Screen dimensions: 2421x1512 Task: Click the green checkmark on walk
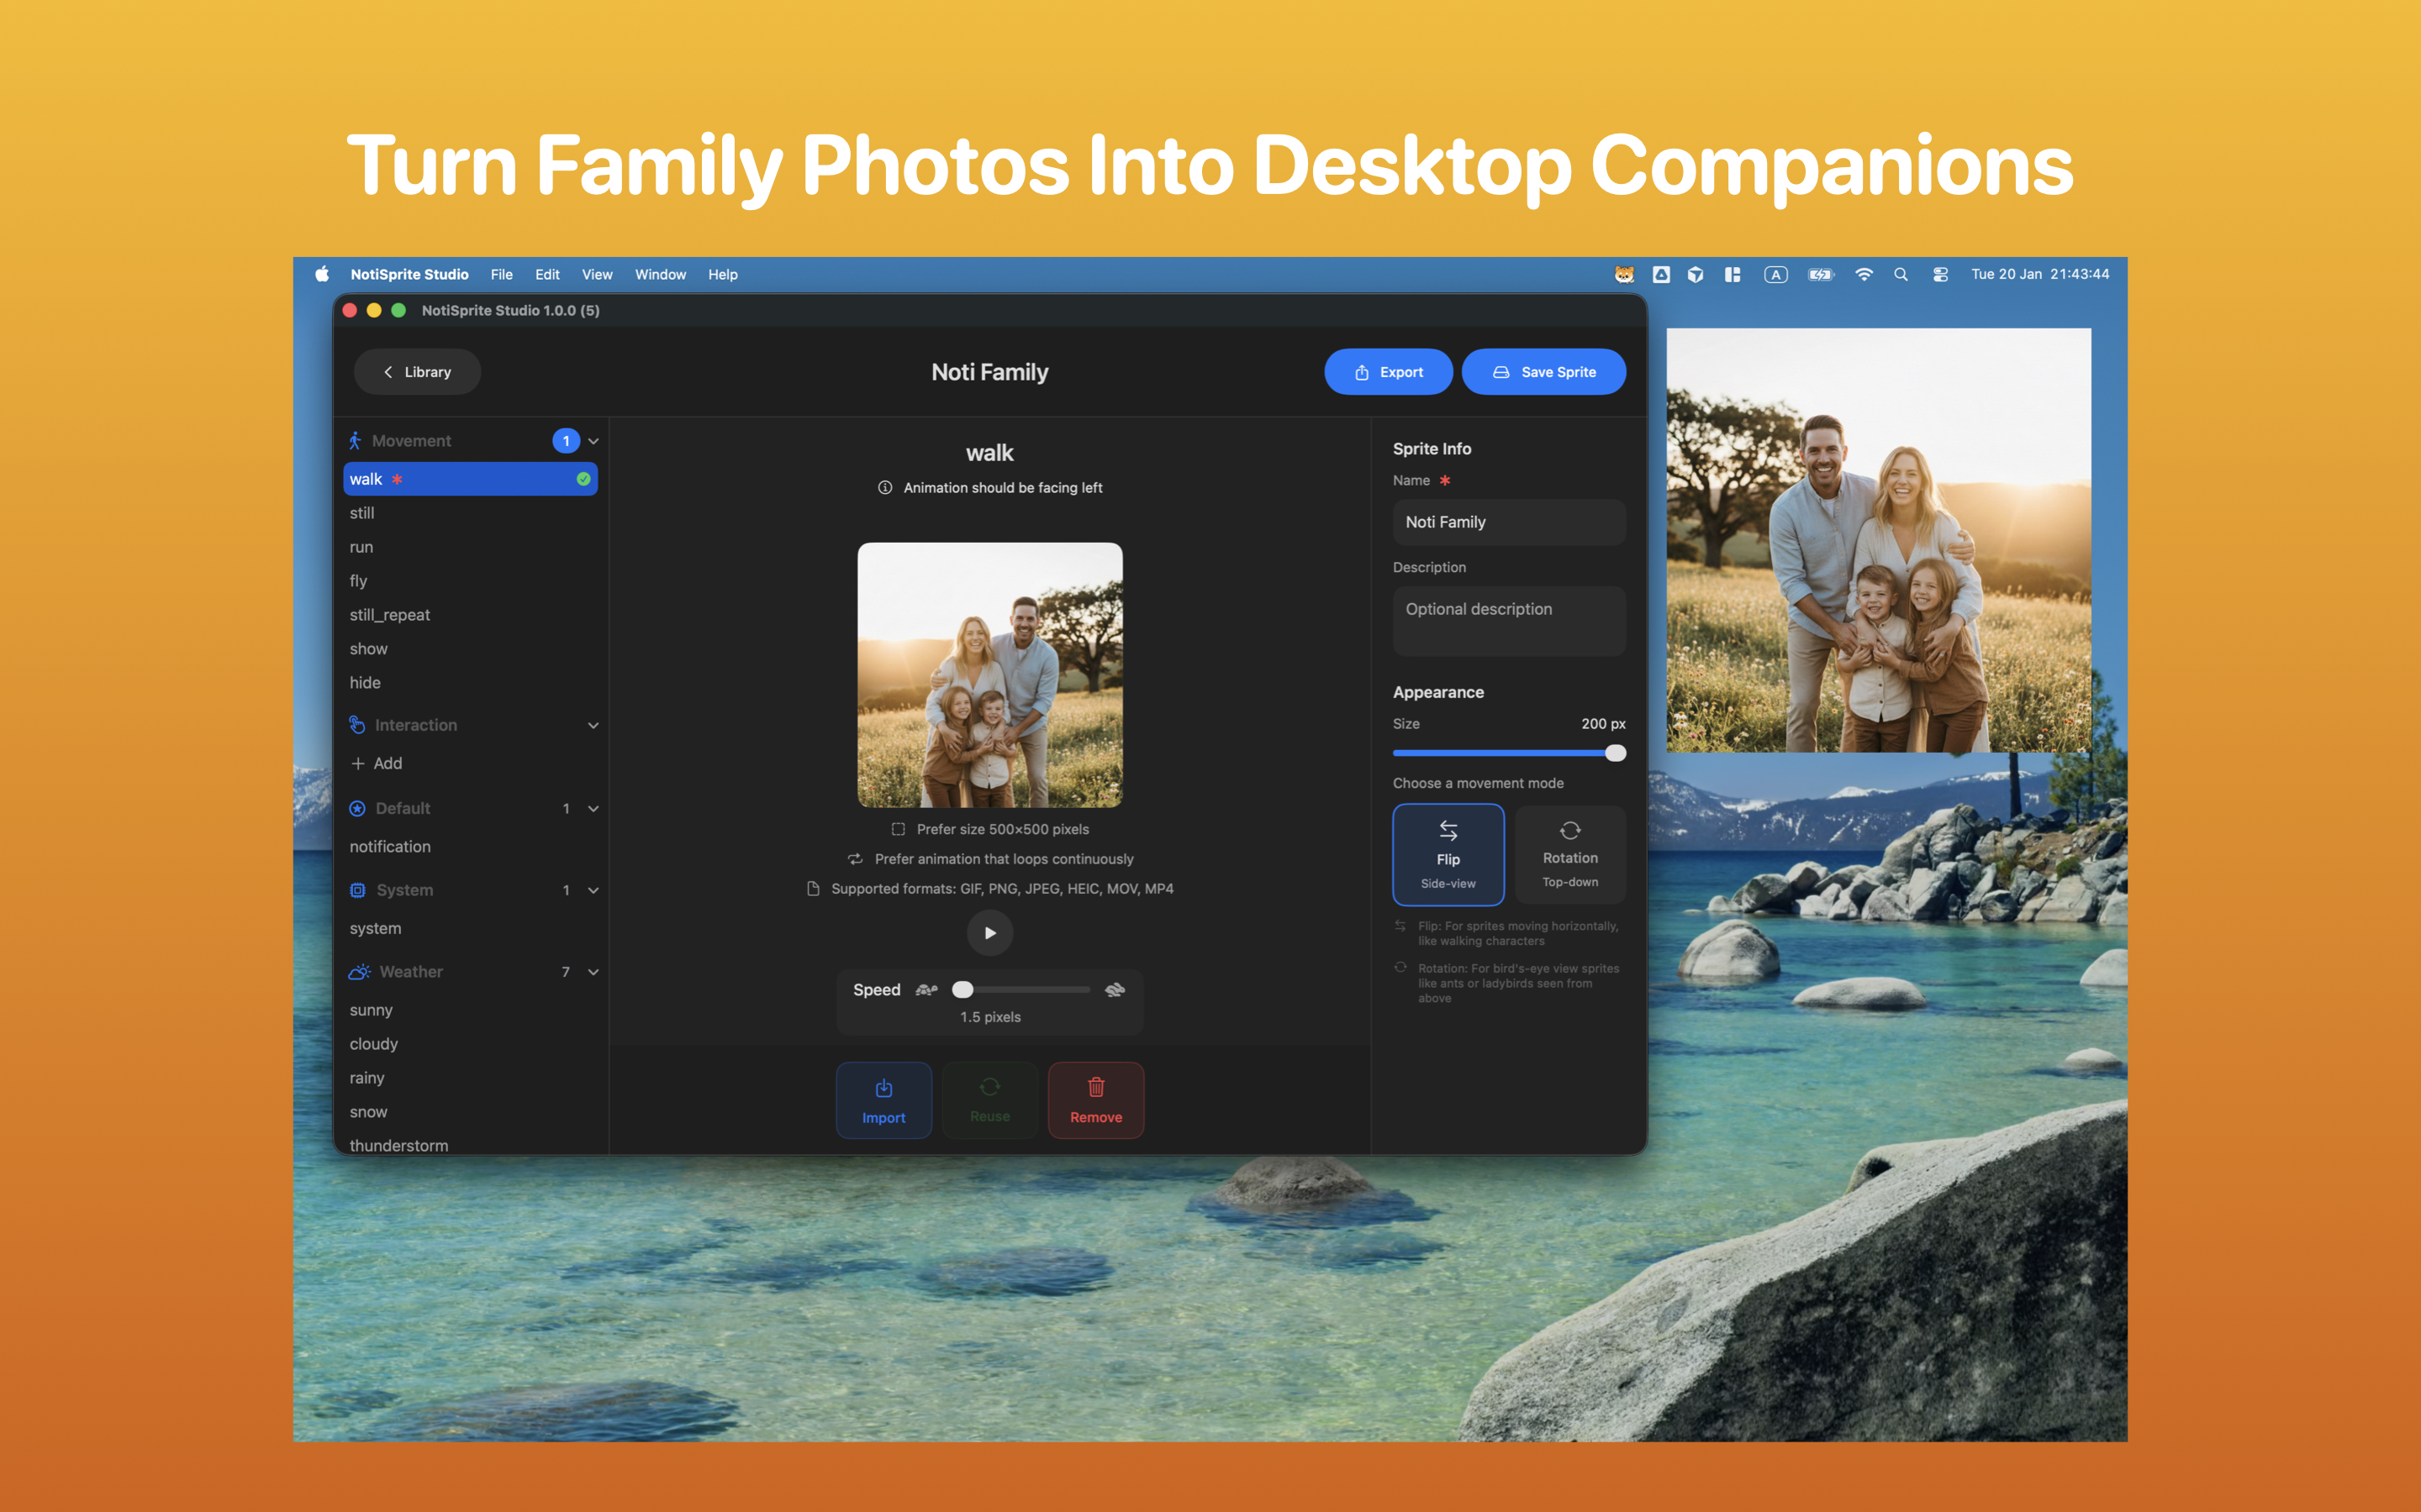point(583,479)
